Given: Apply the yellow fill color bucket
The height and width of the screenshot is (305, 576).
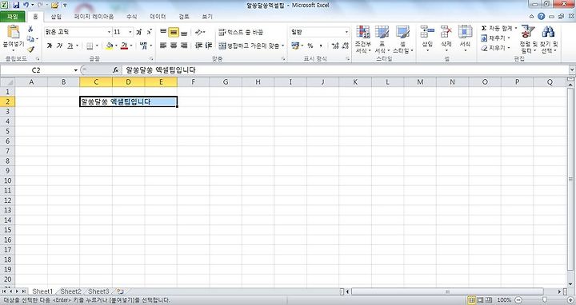Looking at the screenshot, I should click(x=109, y=46).
